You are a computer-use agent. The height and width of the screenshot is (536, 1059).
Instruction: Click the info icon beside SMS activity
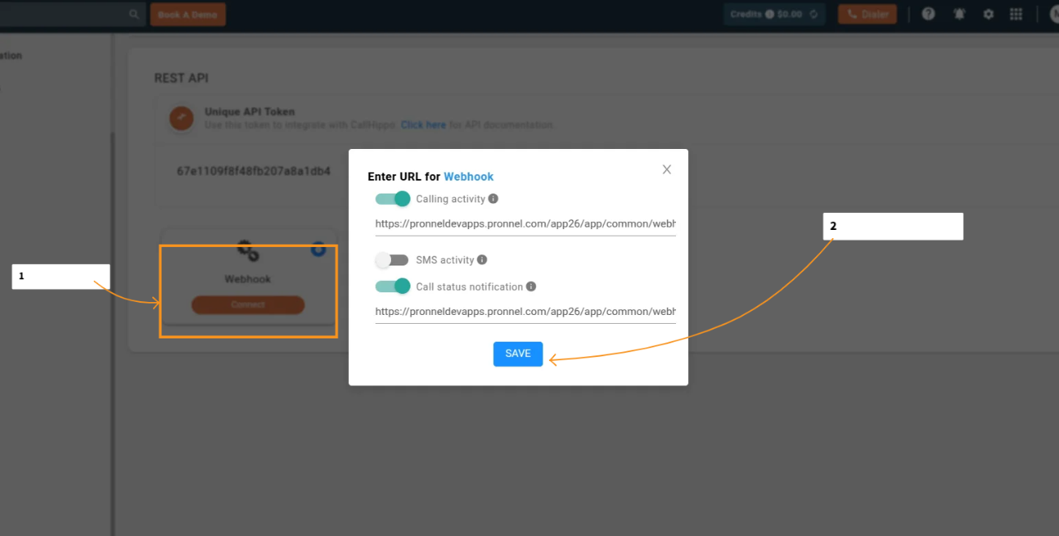pyautogui.click(x=482, y=260)
